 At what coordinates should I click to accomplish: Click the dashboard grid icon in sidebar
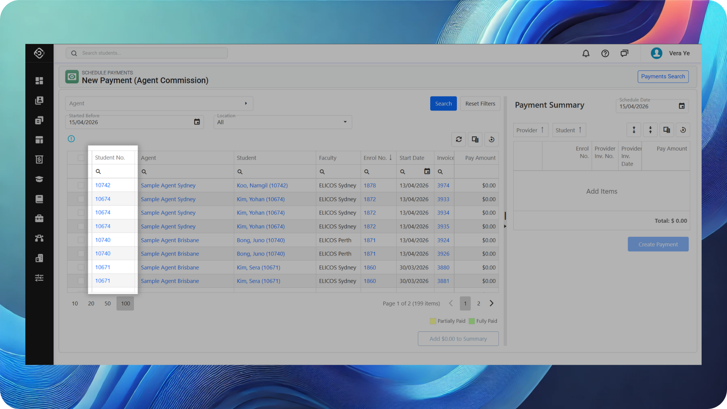click(39, 81)
